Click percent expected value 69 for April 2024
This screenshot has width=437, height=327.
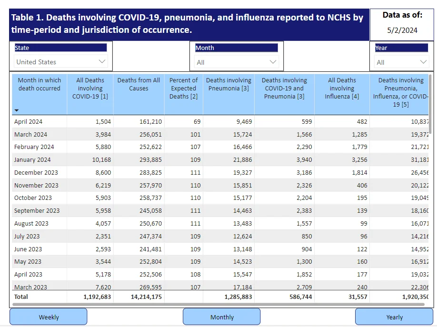[197, 121]
